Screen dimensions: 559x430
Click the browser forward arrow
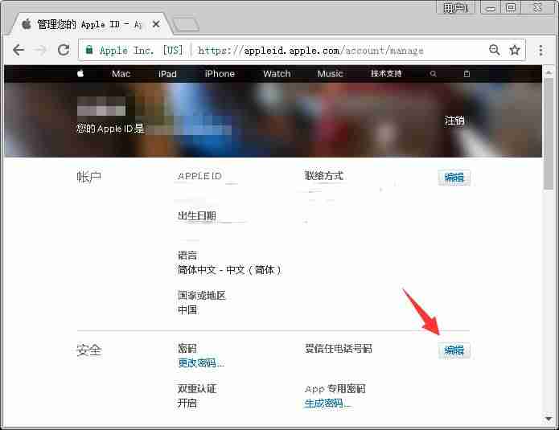[x=41, y=50]
